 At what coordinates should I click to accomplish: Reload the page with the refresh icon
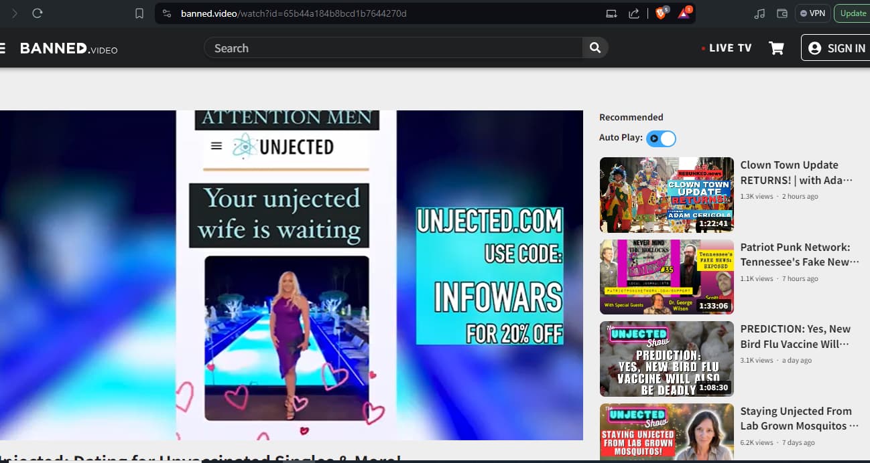[x=38, y=13]
